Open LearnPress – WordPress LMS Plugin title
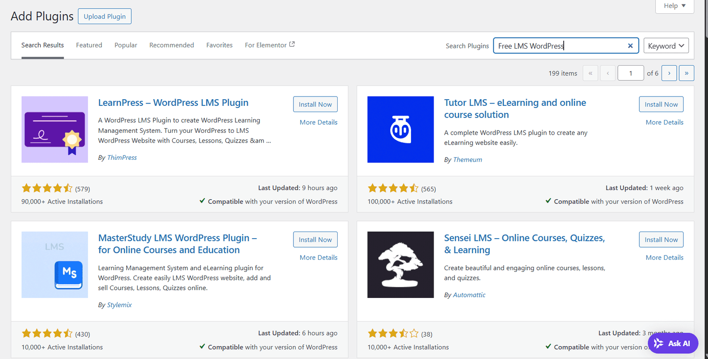This screenshot has height=359, width=708. [173, 103]
